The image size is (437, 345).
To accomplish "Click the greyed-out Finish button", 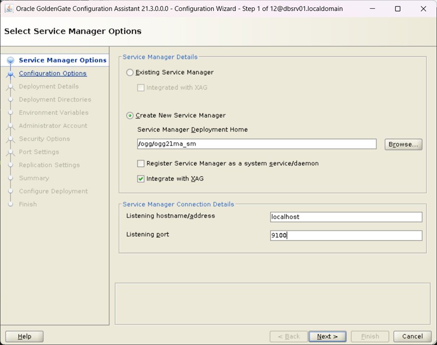I will [370, 336].
